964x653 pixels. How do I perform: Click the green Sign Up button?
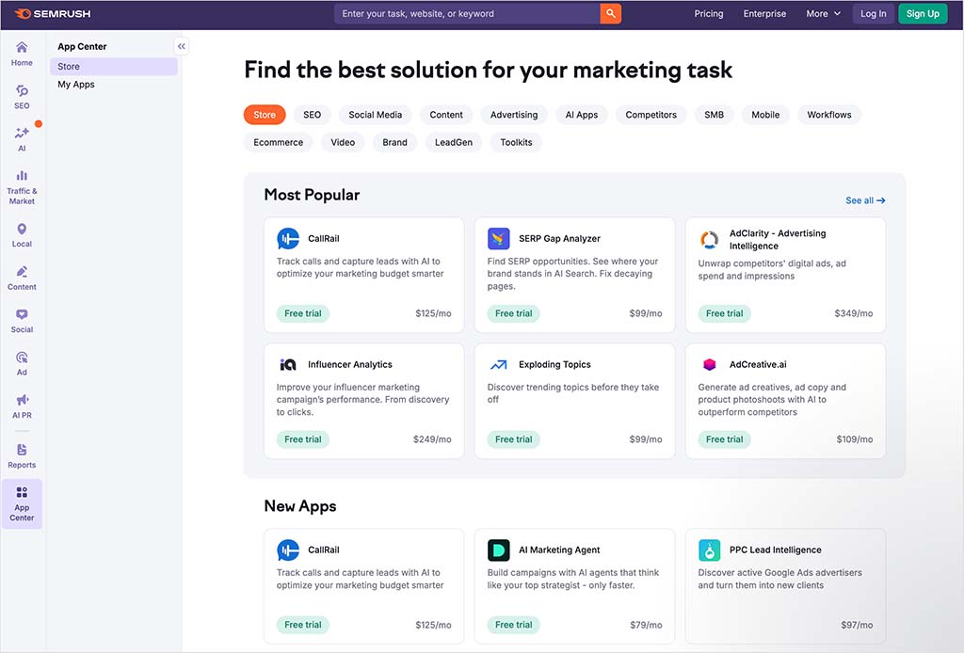tap(922, 13)
